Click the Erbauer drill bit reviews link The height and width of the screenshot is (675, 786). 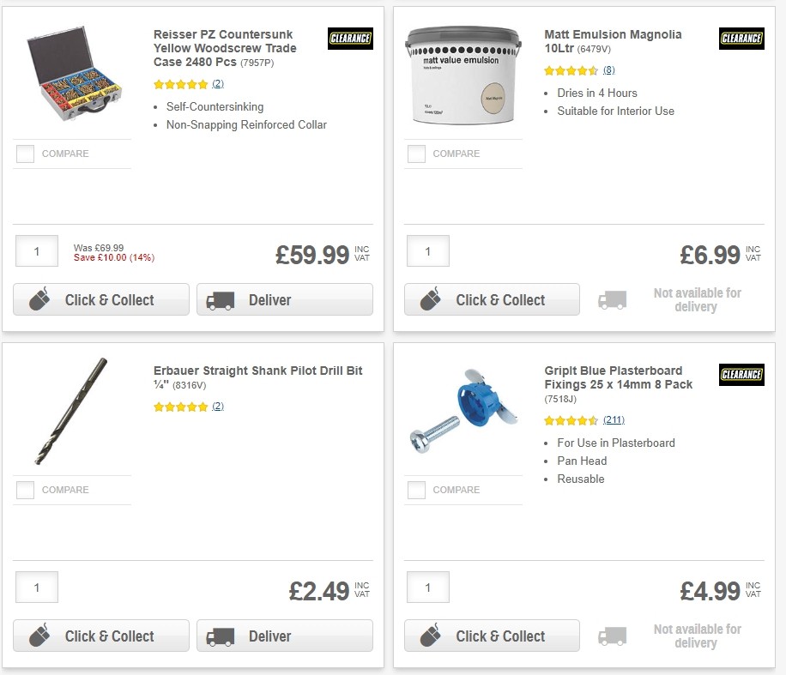click(x=217, y=406)
